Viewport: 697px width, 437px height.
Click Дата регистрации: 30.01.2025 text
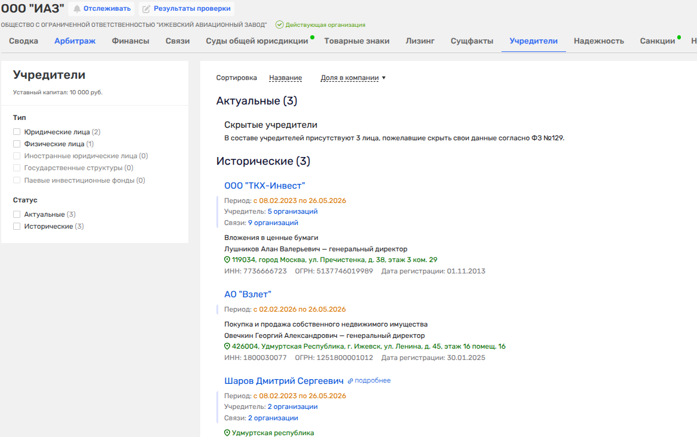[433, 358]
